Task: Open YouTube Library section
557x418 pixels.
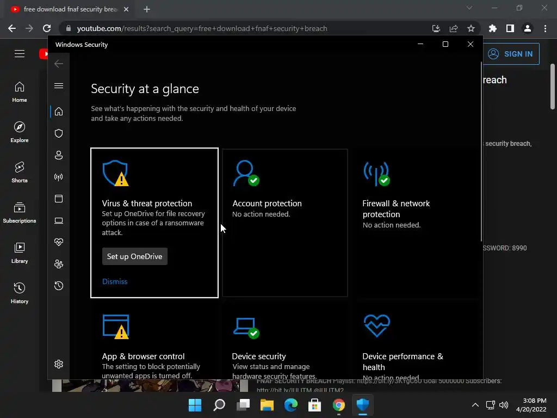Action: coord(20,253)
